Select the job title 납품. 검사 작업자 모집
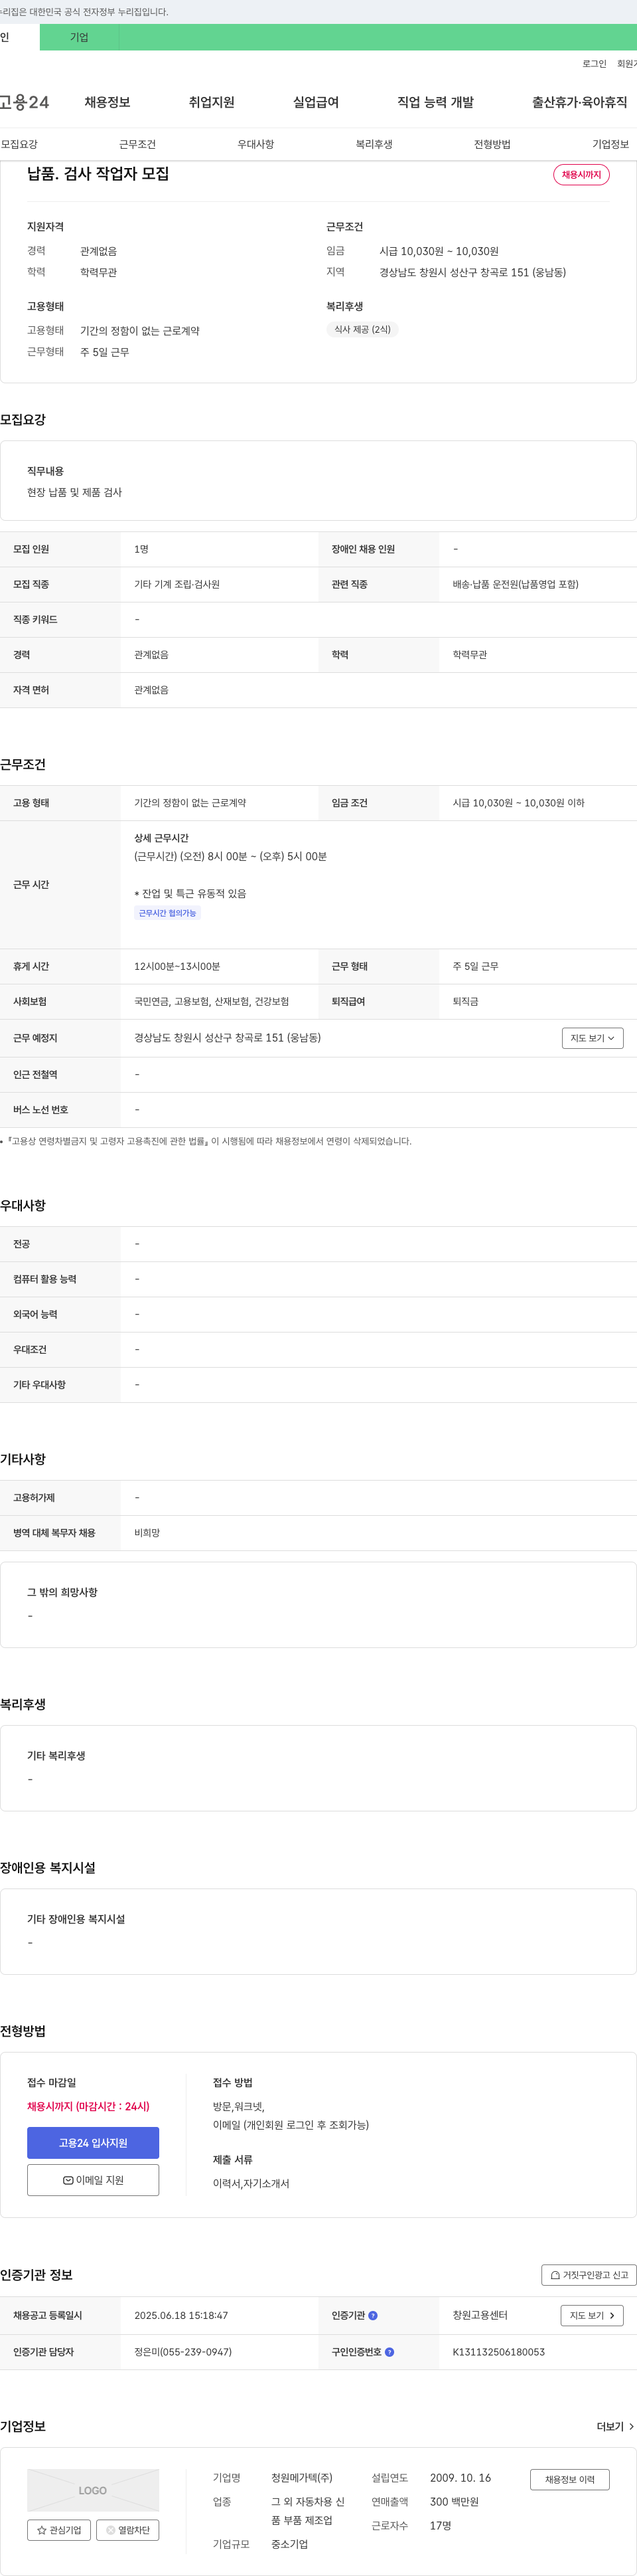 pyautogui.click(x=98, y=174)
